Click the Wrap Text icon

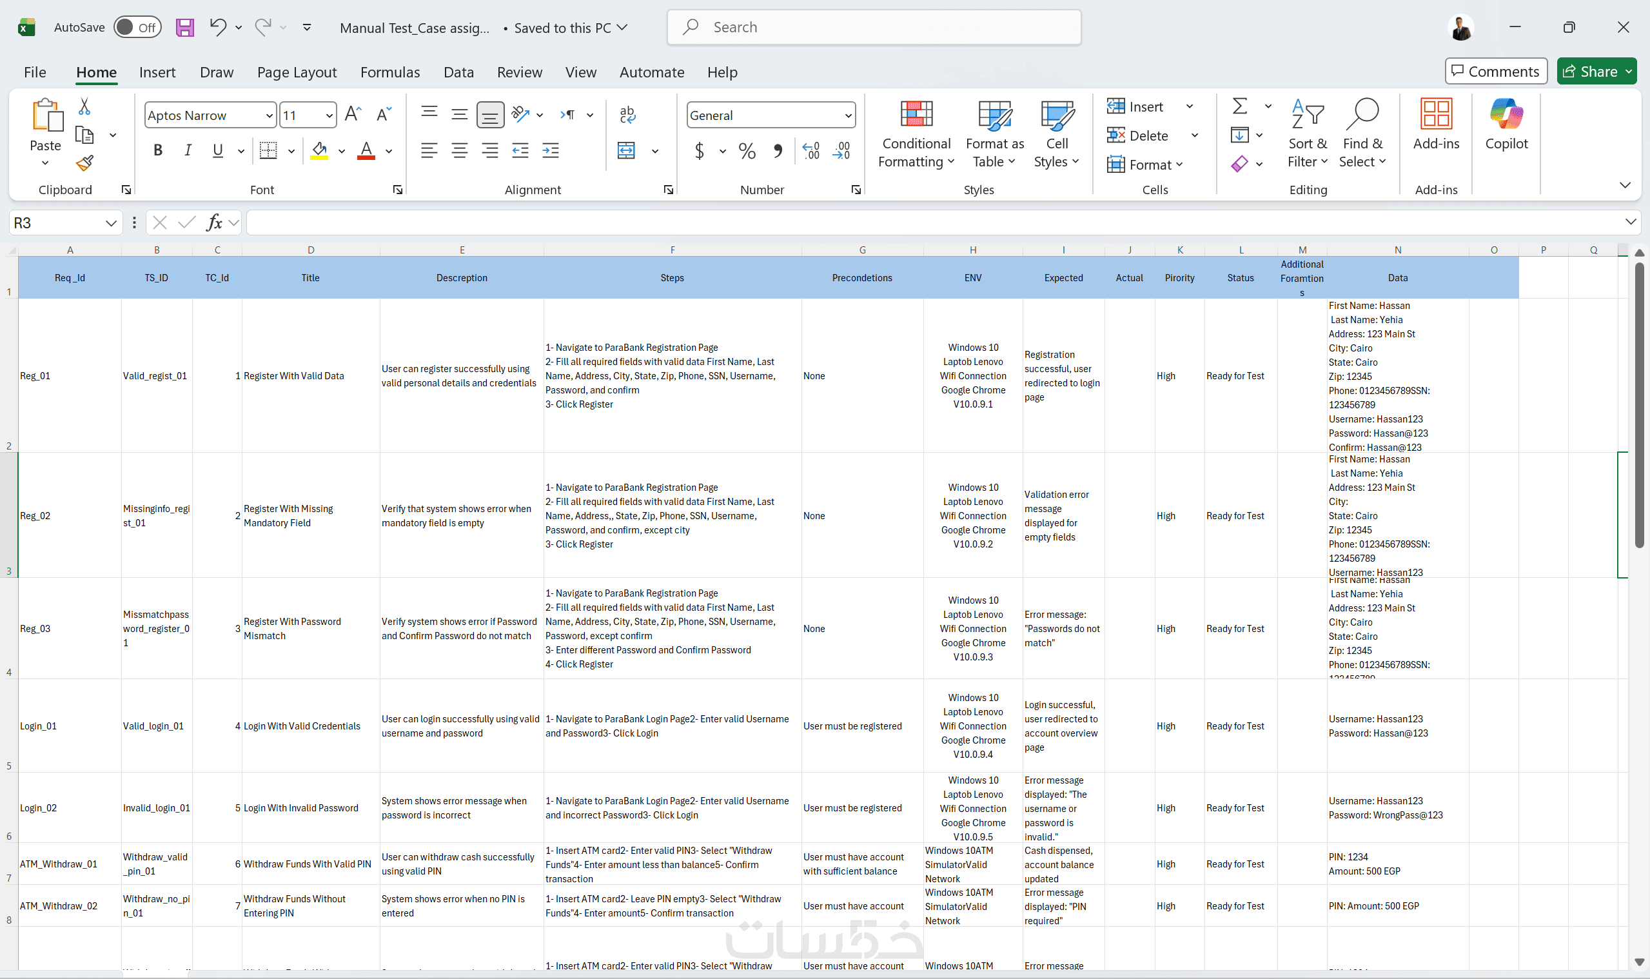click(x=627, y=115)
